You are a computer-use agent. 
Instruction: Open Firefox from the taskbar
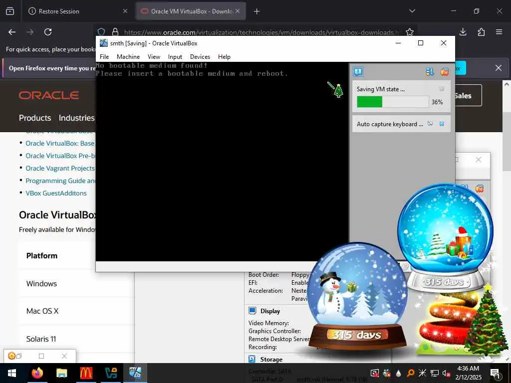click(37, 373)
